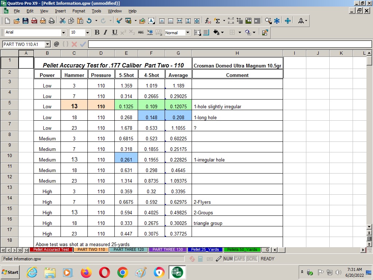Launch Firefox from the taskbar
The height and width of the screenshot is (280, 373).
(86, 272)
